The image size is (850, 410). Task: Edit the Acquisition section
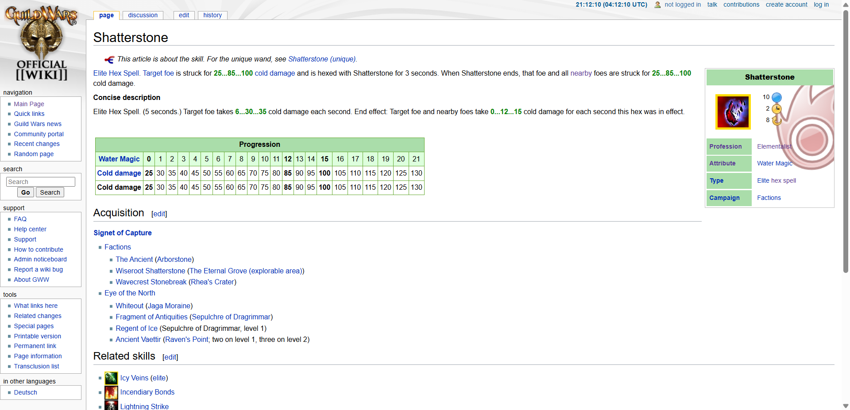159,214
